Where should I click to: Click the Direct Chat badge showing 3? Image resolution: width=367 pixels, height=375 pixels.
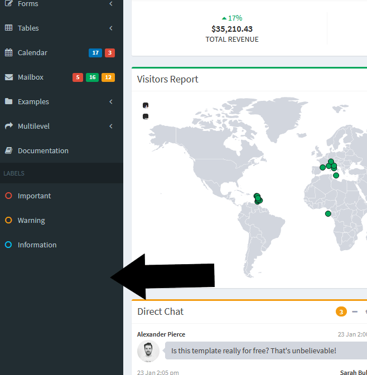point(341,311)
